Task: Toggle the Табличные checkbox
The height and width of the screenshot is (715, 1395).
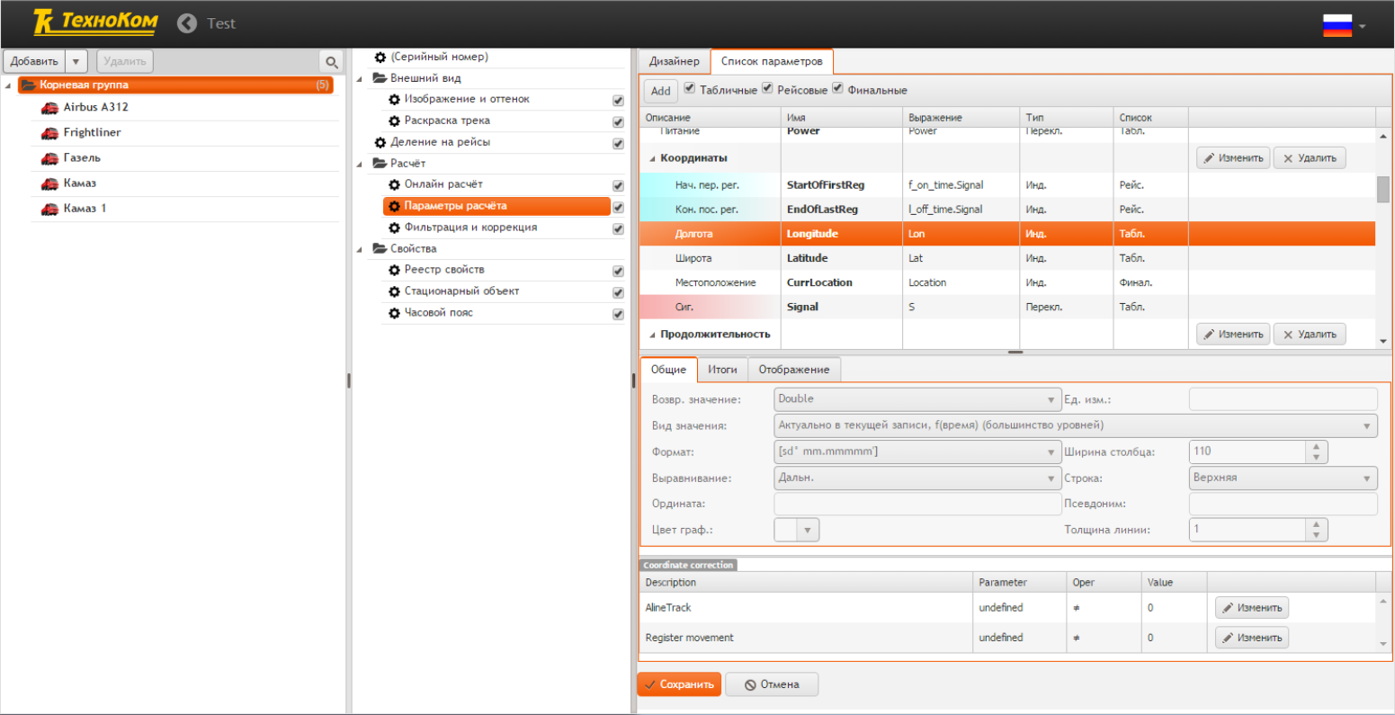Action: (690, 88)
